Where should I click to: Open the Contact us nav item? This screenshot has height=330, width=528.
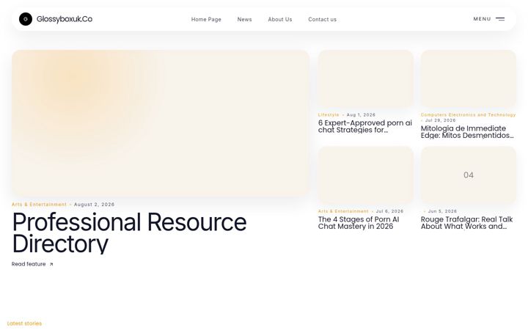(322, 20)
